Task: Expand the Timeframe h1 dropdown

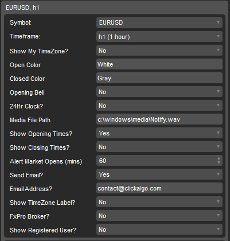Action: click(159, 36)
